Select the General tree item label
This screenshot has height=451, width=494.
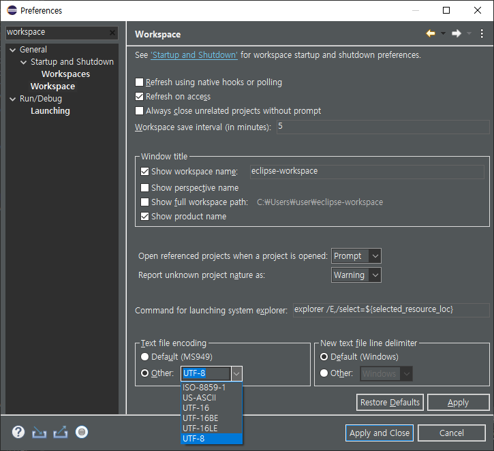(33, 50)
